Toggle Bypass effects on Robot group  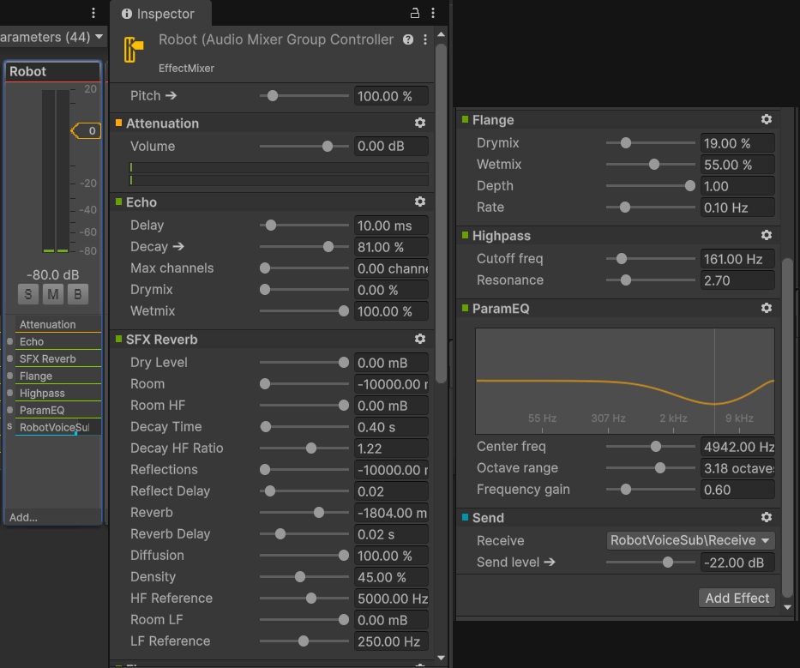[x=77, y=294]
